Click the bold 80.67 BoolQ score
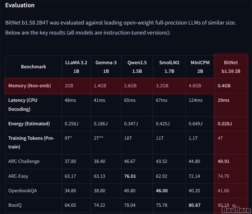Screen dimensions: 252x214 [194, 205]
